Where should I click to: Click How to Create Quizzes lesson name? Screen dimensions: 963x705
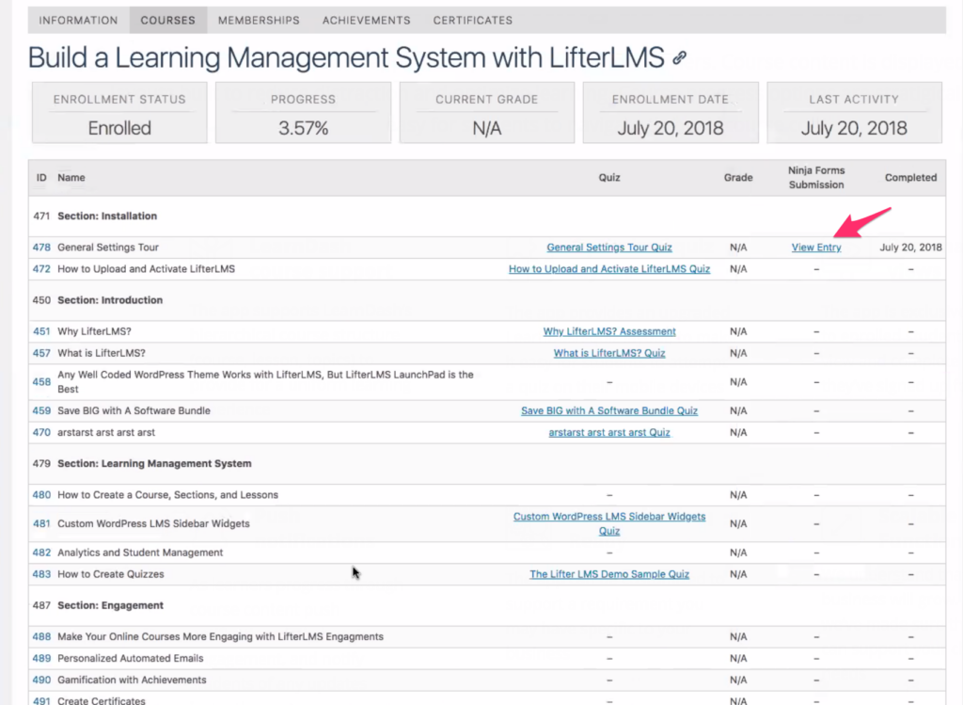click(x=111, y=574)
